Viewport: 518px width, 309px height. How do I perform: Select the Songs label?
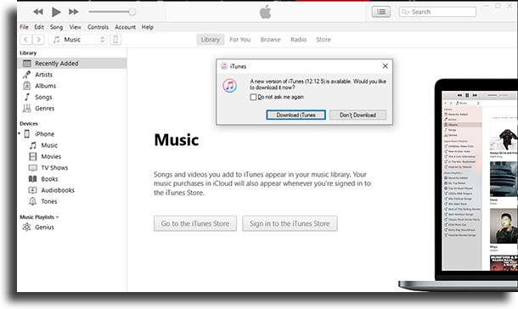coord(43,97)
